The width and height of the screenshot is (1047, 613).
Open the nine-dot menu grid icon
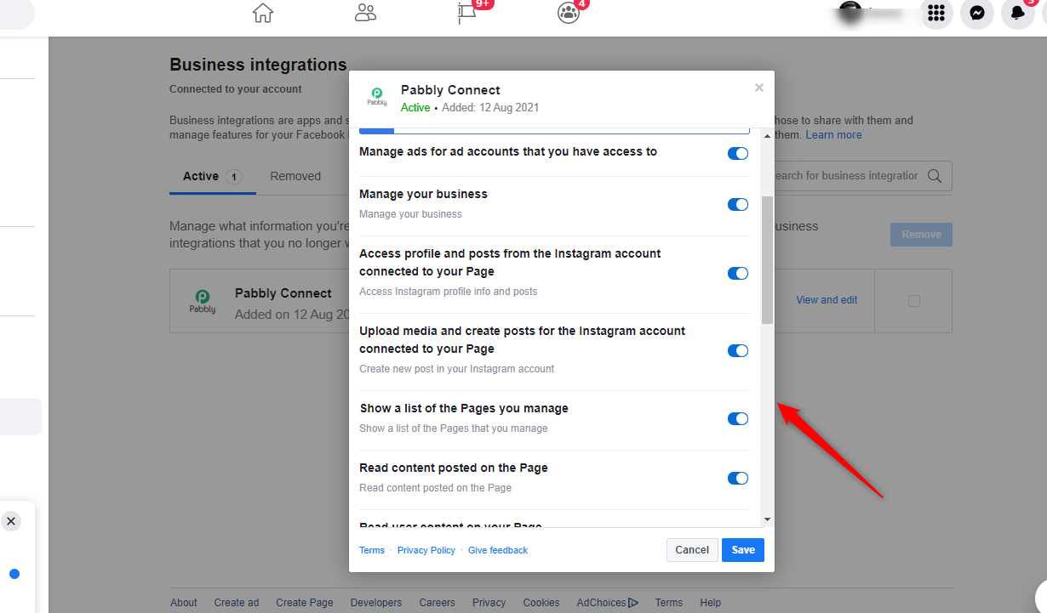pos(936,14)
